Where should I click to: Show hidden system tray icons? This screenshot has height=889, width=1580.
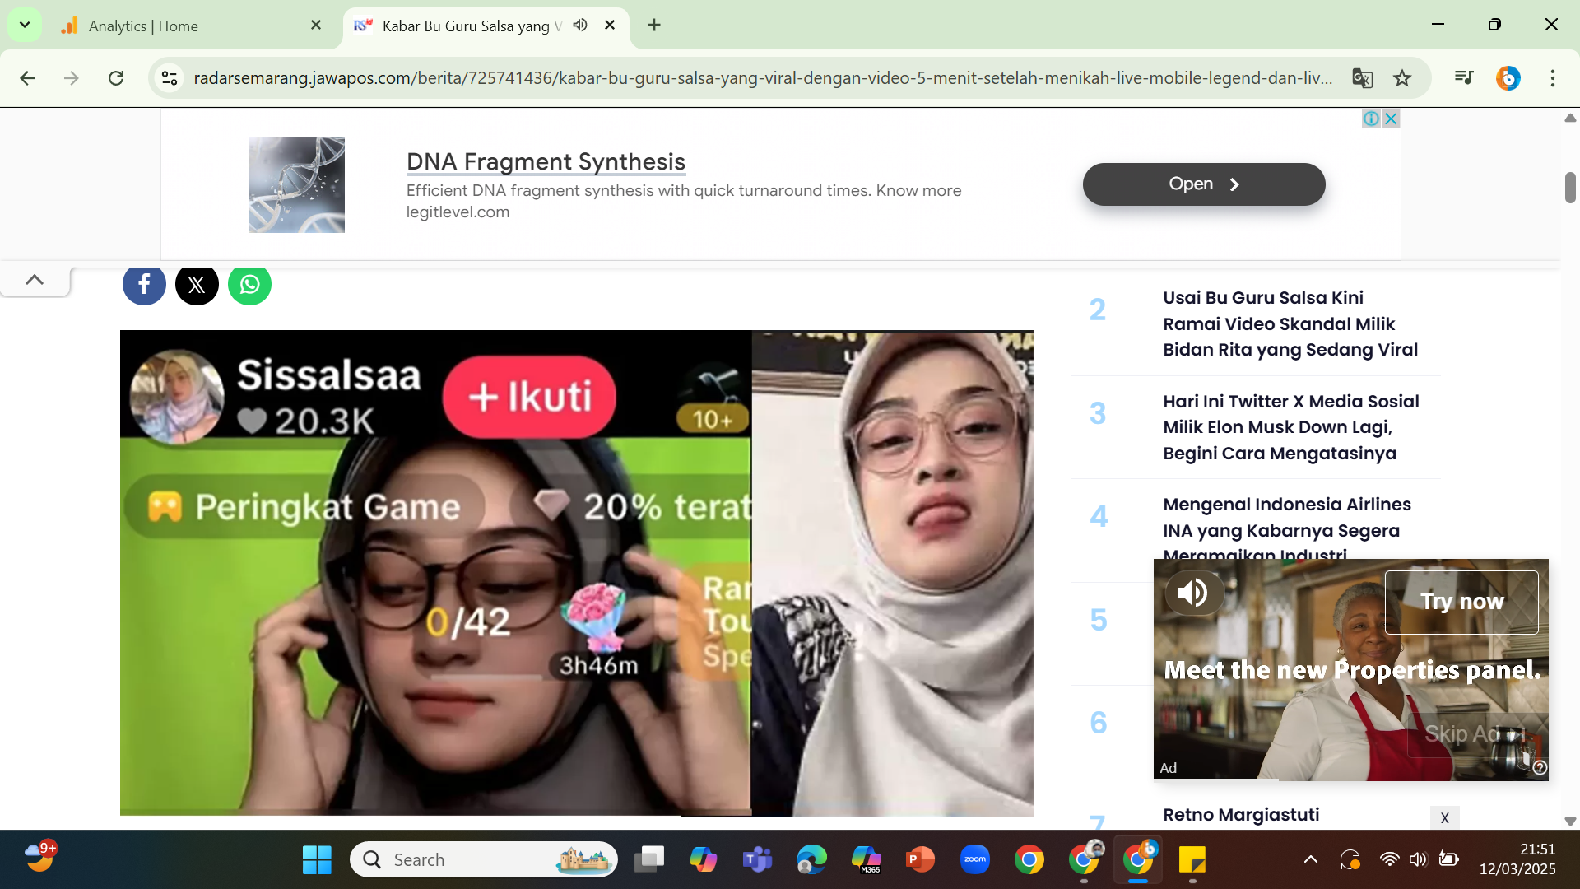[1311, 859]
